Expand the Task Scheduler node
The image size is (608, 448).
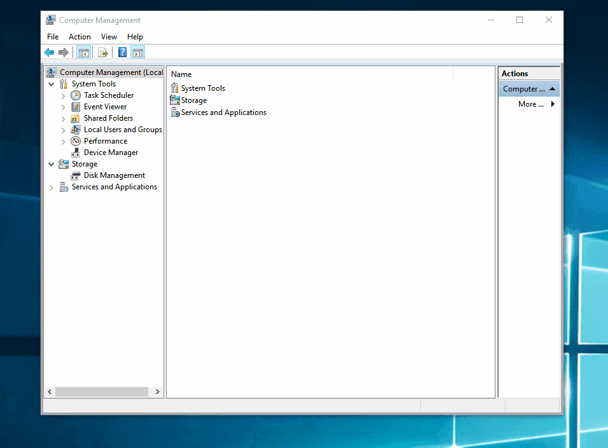tap(63, 95)
